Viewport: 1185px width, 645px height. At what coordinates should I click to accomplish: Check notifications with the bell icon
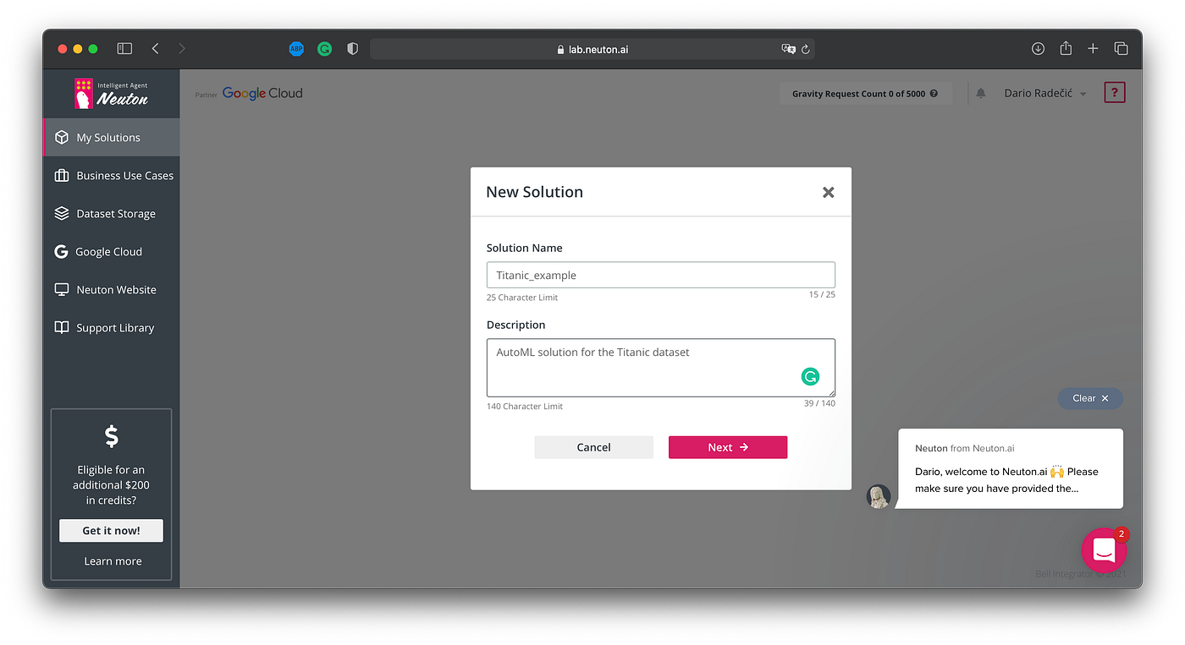980,93
